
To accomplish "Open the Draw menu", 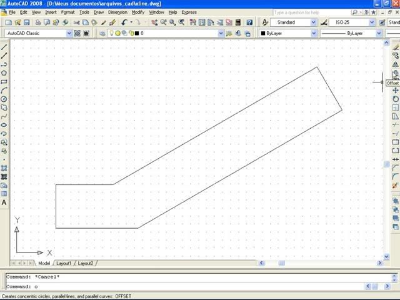I will tap(99, 12).
